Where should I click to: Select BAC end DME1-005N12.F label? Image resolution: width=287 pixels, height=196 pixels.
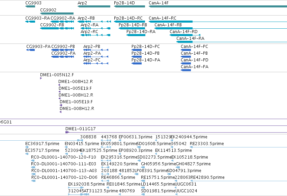pyautogui.click(x=57, y=75)
